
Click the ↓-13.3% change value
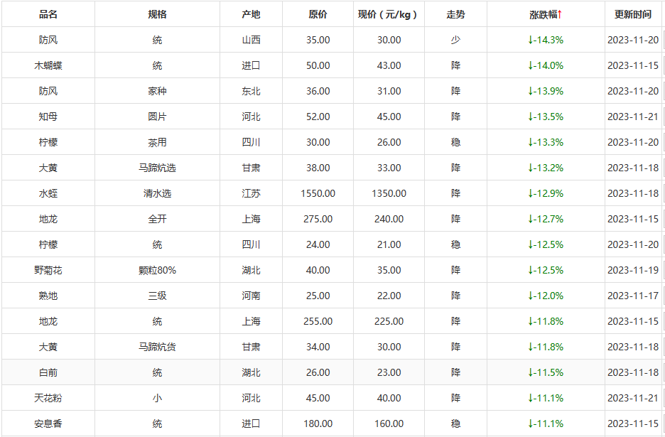(546, 142)
